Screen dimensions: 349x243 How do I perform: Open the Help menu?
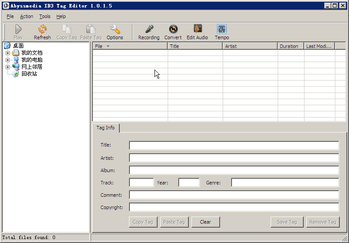click(x=61, y=16)
